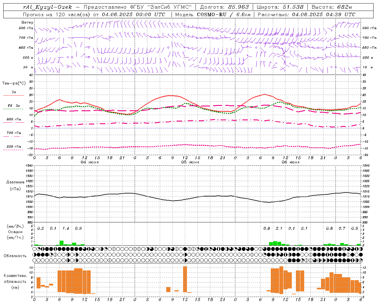Click the Осадки precipitation label
This screenshot has width=378, height=302.
point(15,232)
